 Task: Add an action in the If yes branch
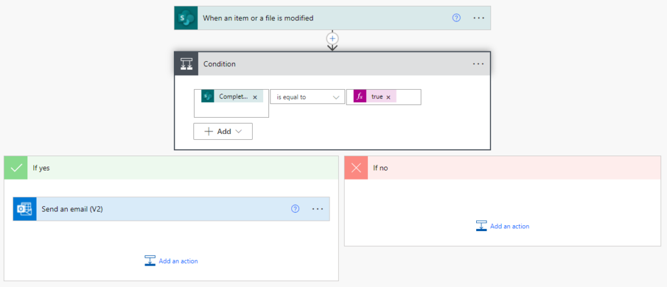tap(171, 260)
